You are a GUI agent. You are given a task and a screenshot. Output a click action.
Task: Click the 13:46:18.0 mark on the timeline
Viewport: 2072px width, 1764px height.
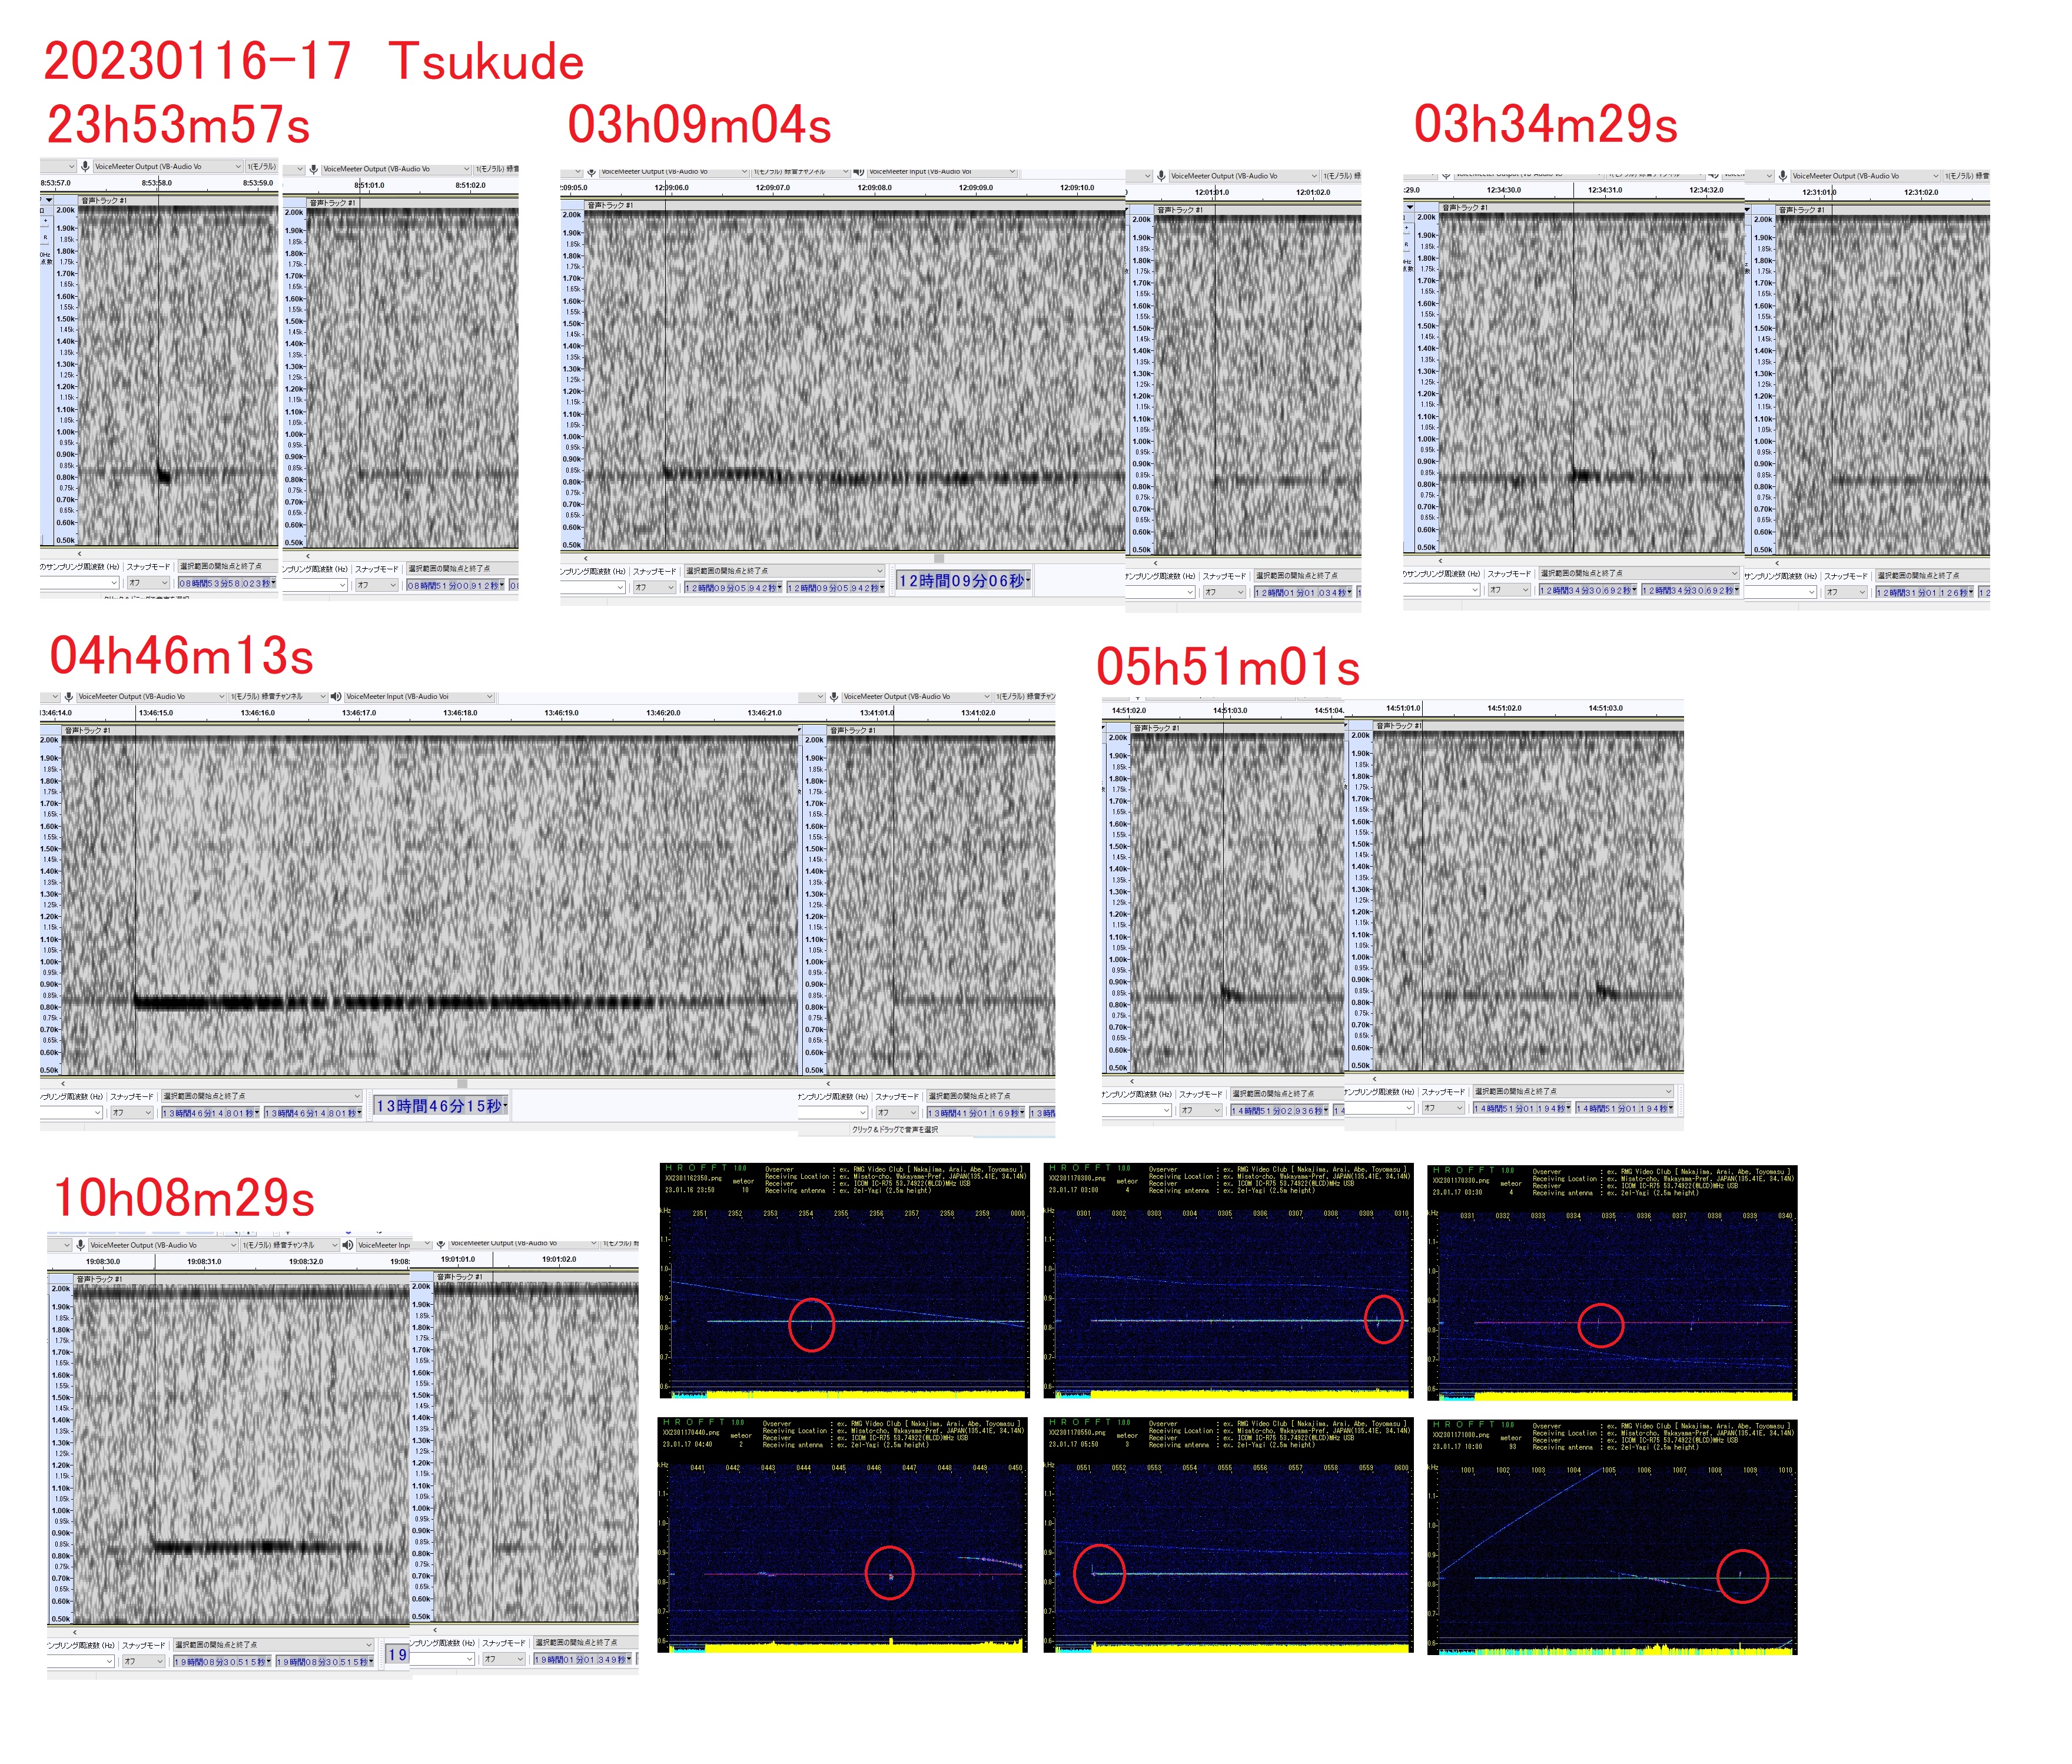click(461, 713)
